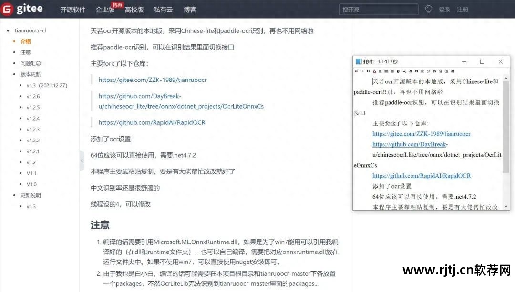Open github DayBreak link in OCR result window
Image resolution: width=515 pixels, height=292 pixels.
(x=410, y=144)
